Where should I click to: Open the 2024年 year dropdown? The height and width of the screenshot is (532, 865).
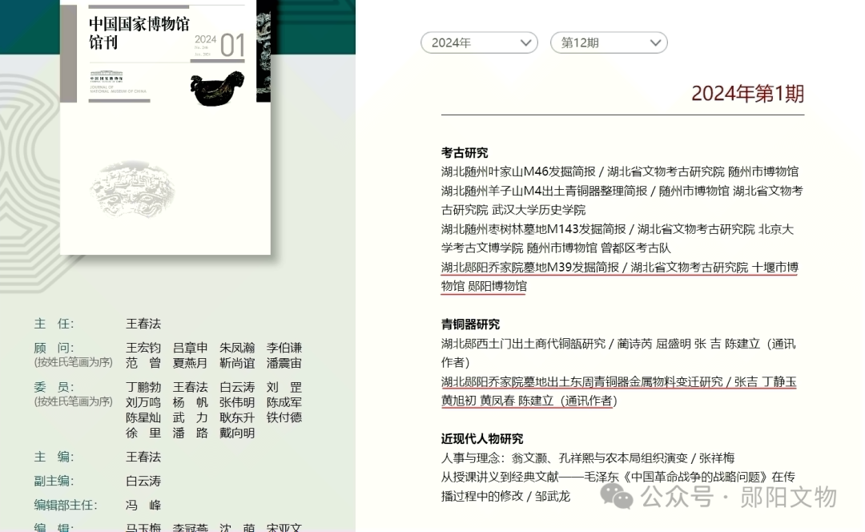478,42
